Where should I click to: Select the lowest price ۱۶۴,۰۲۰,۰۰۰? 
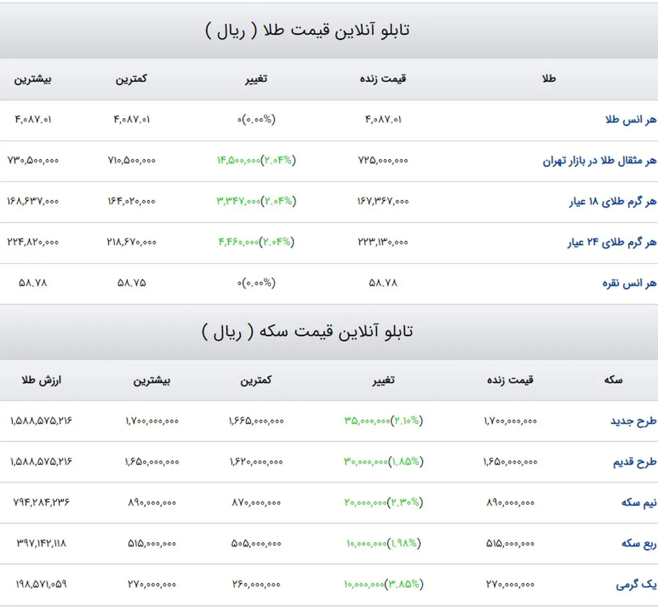(132, 201)
